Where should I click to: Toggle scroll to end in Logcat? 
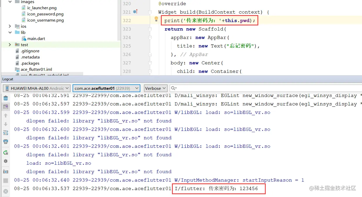click(6, 107)
